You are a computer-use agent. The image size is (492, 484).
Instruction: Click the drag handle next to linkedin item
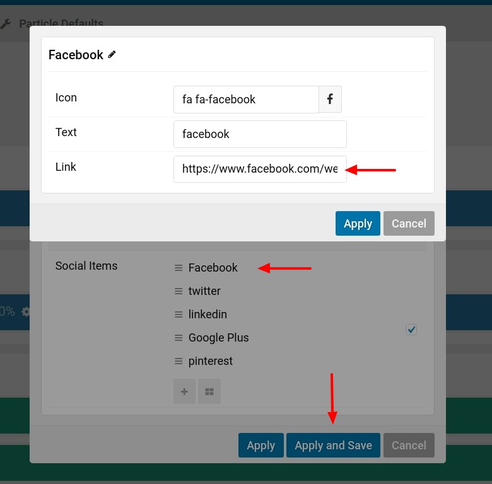179,314
